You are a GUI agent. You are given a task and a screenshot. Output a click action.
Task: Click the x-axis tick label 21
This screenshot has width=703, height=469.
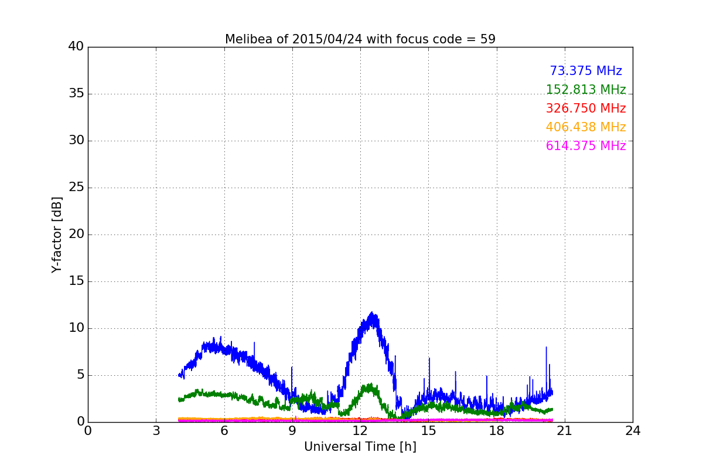pos(565,430)
